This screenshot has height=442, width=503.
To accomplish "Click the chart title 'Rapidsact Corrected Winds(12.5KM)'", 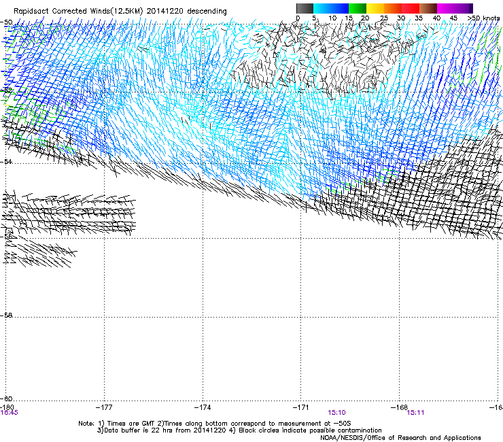I will (x=78, y=12).
